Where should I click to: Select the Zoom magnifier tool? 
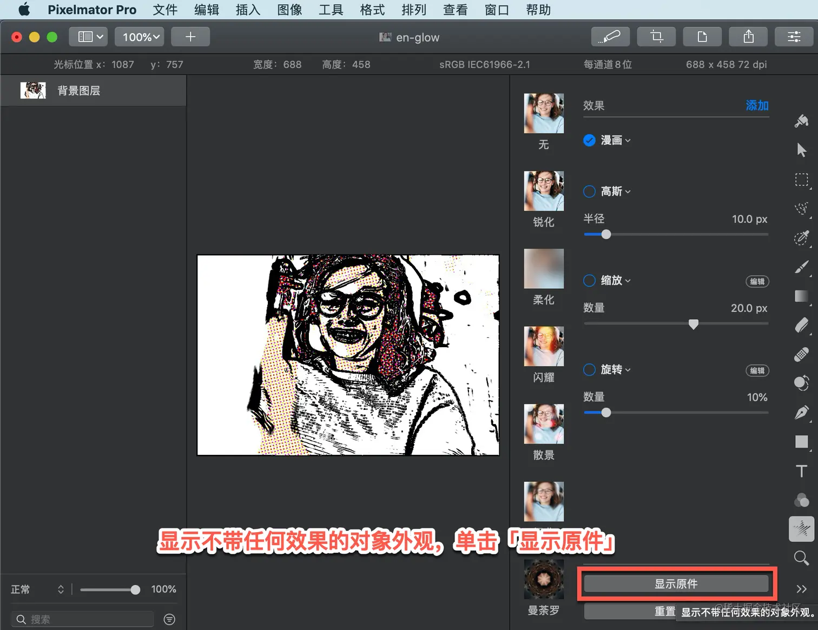tap(801, 558)
